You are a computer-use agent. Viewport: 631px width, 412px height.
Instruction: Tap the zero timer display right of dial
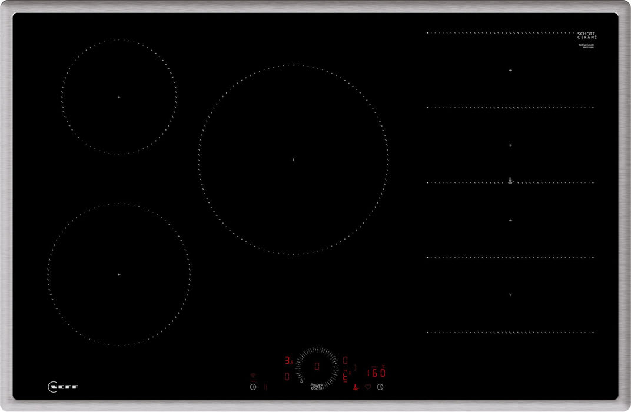(x=345, y=360)
